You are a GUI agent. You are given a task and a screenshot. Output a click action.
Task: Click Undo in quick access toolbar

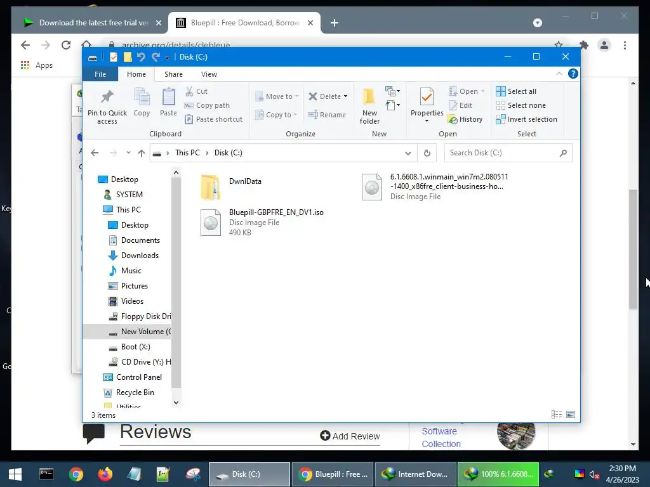point(141,56)
